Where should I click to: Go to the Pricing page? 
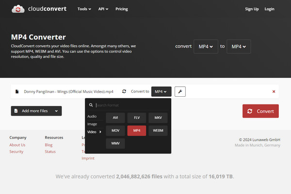coord(122,9)
